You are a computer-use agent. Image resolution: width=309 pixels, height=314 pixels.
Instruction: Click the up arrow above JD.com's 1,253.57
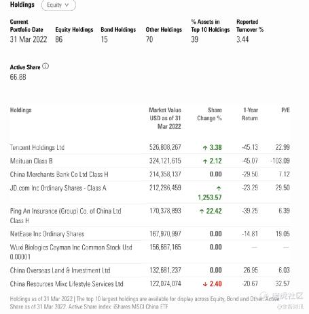219,189
